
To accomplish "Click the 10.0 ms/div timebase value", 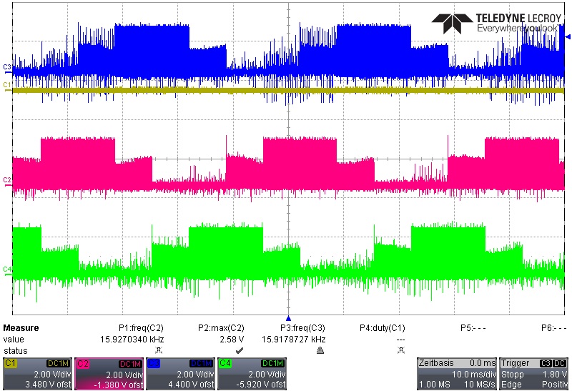I will (474, 374).
